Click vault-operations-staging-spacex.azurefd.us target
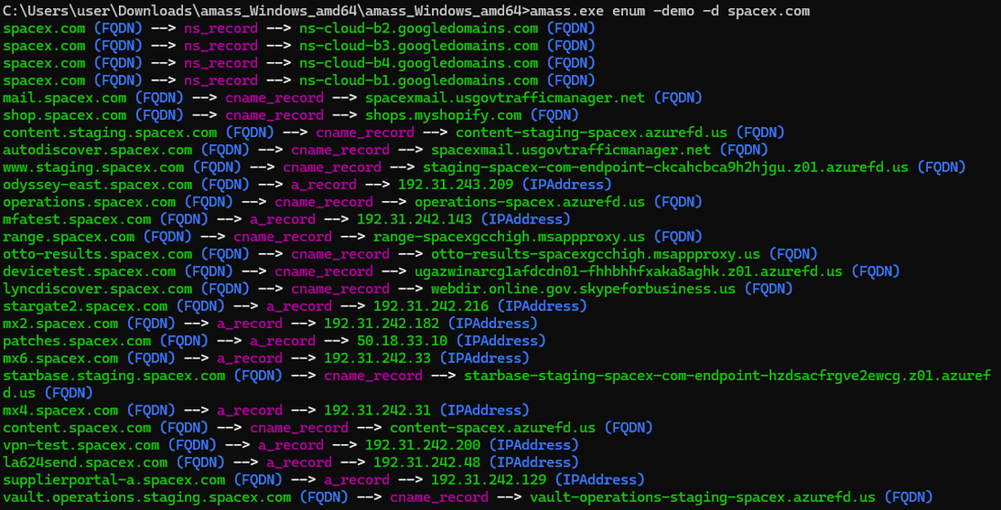The image size is (1001, 510). pos(703,497)
